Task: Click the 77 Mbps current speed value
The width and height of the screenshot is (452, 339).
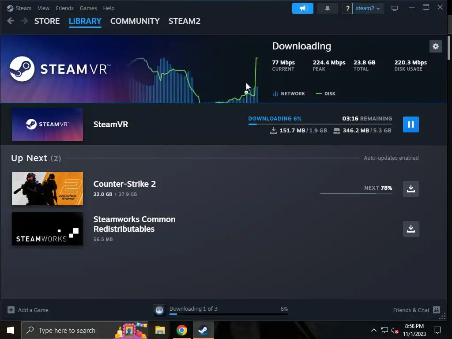Action: click(x=283, y=63)
